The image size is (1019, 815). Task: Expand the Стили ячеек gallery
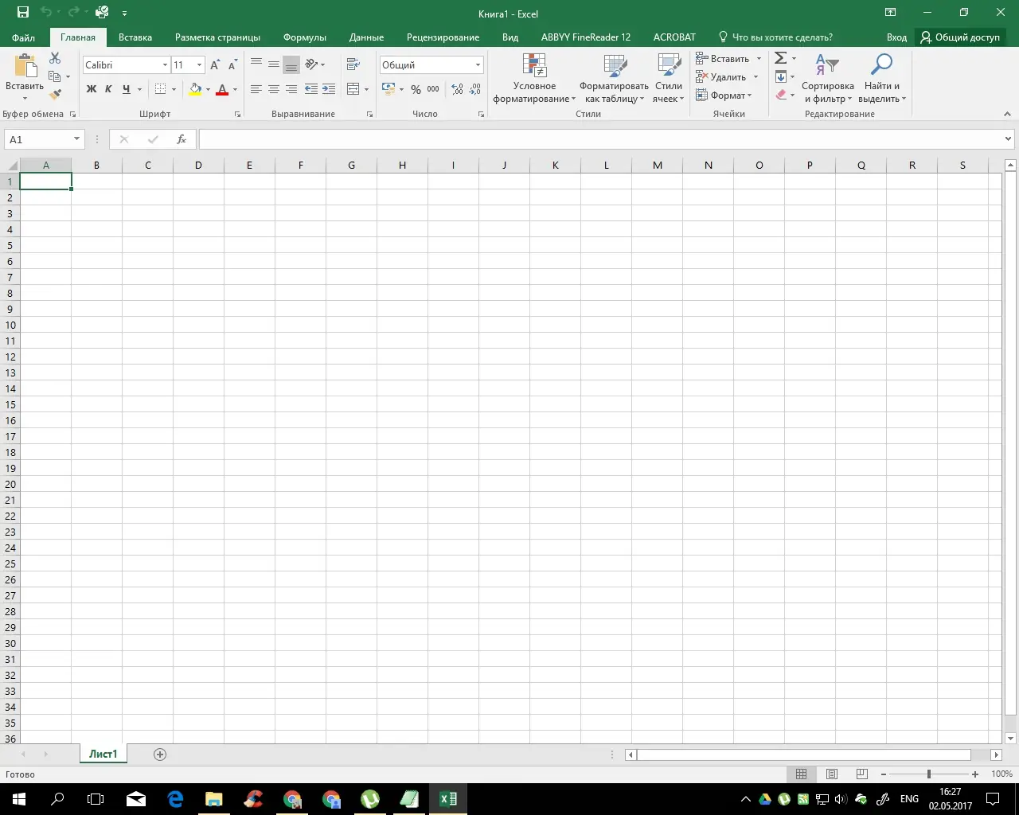(669, 79)
